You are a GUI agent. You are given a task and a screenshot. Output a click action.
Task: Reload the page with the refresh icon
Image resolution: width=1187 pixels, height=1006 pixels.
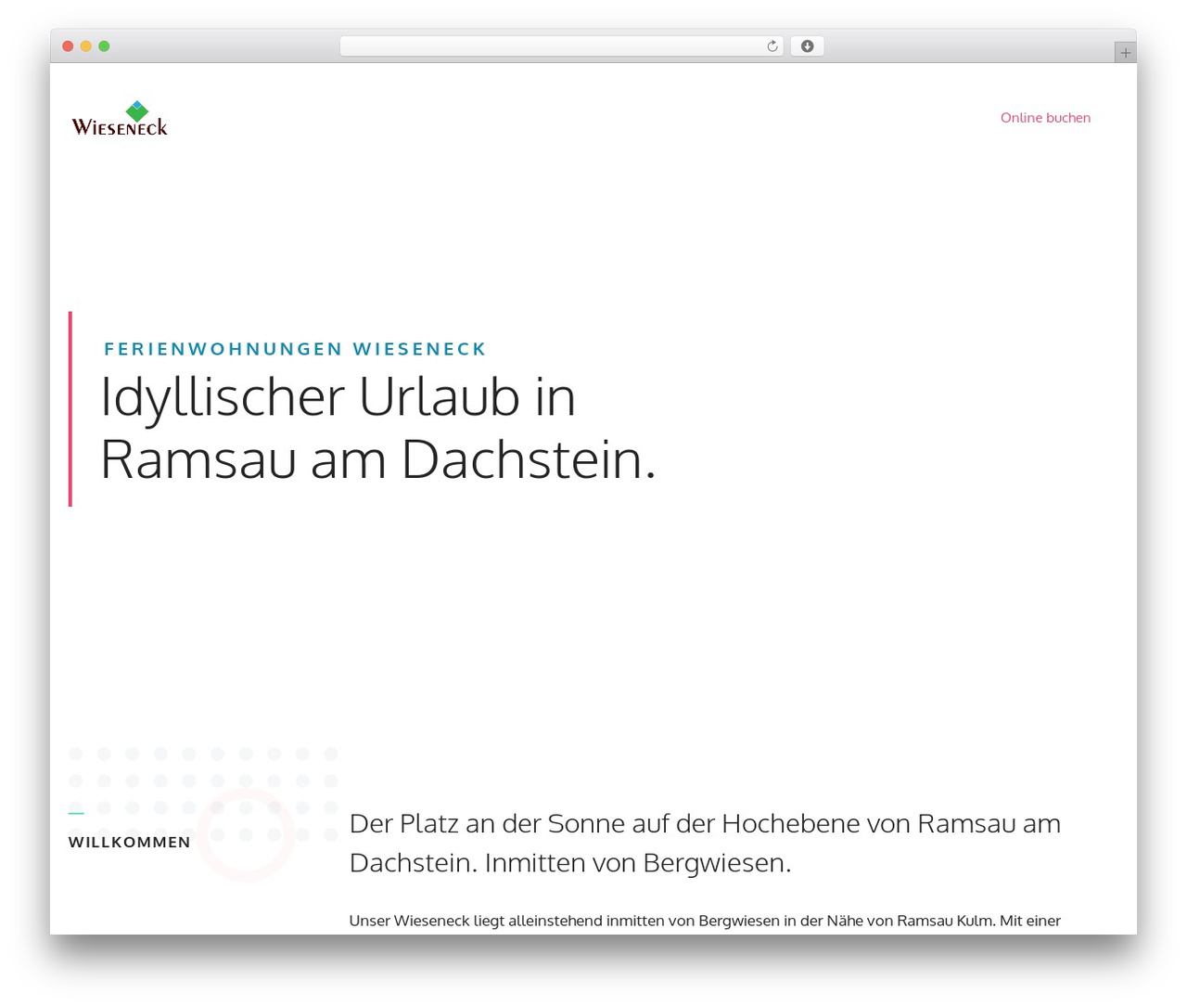click(x=772, y=46)
